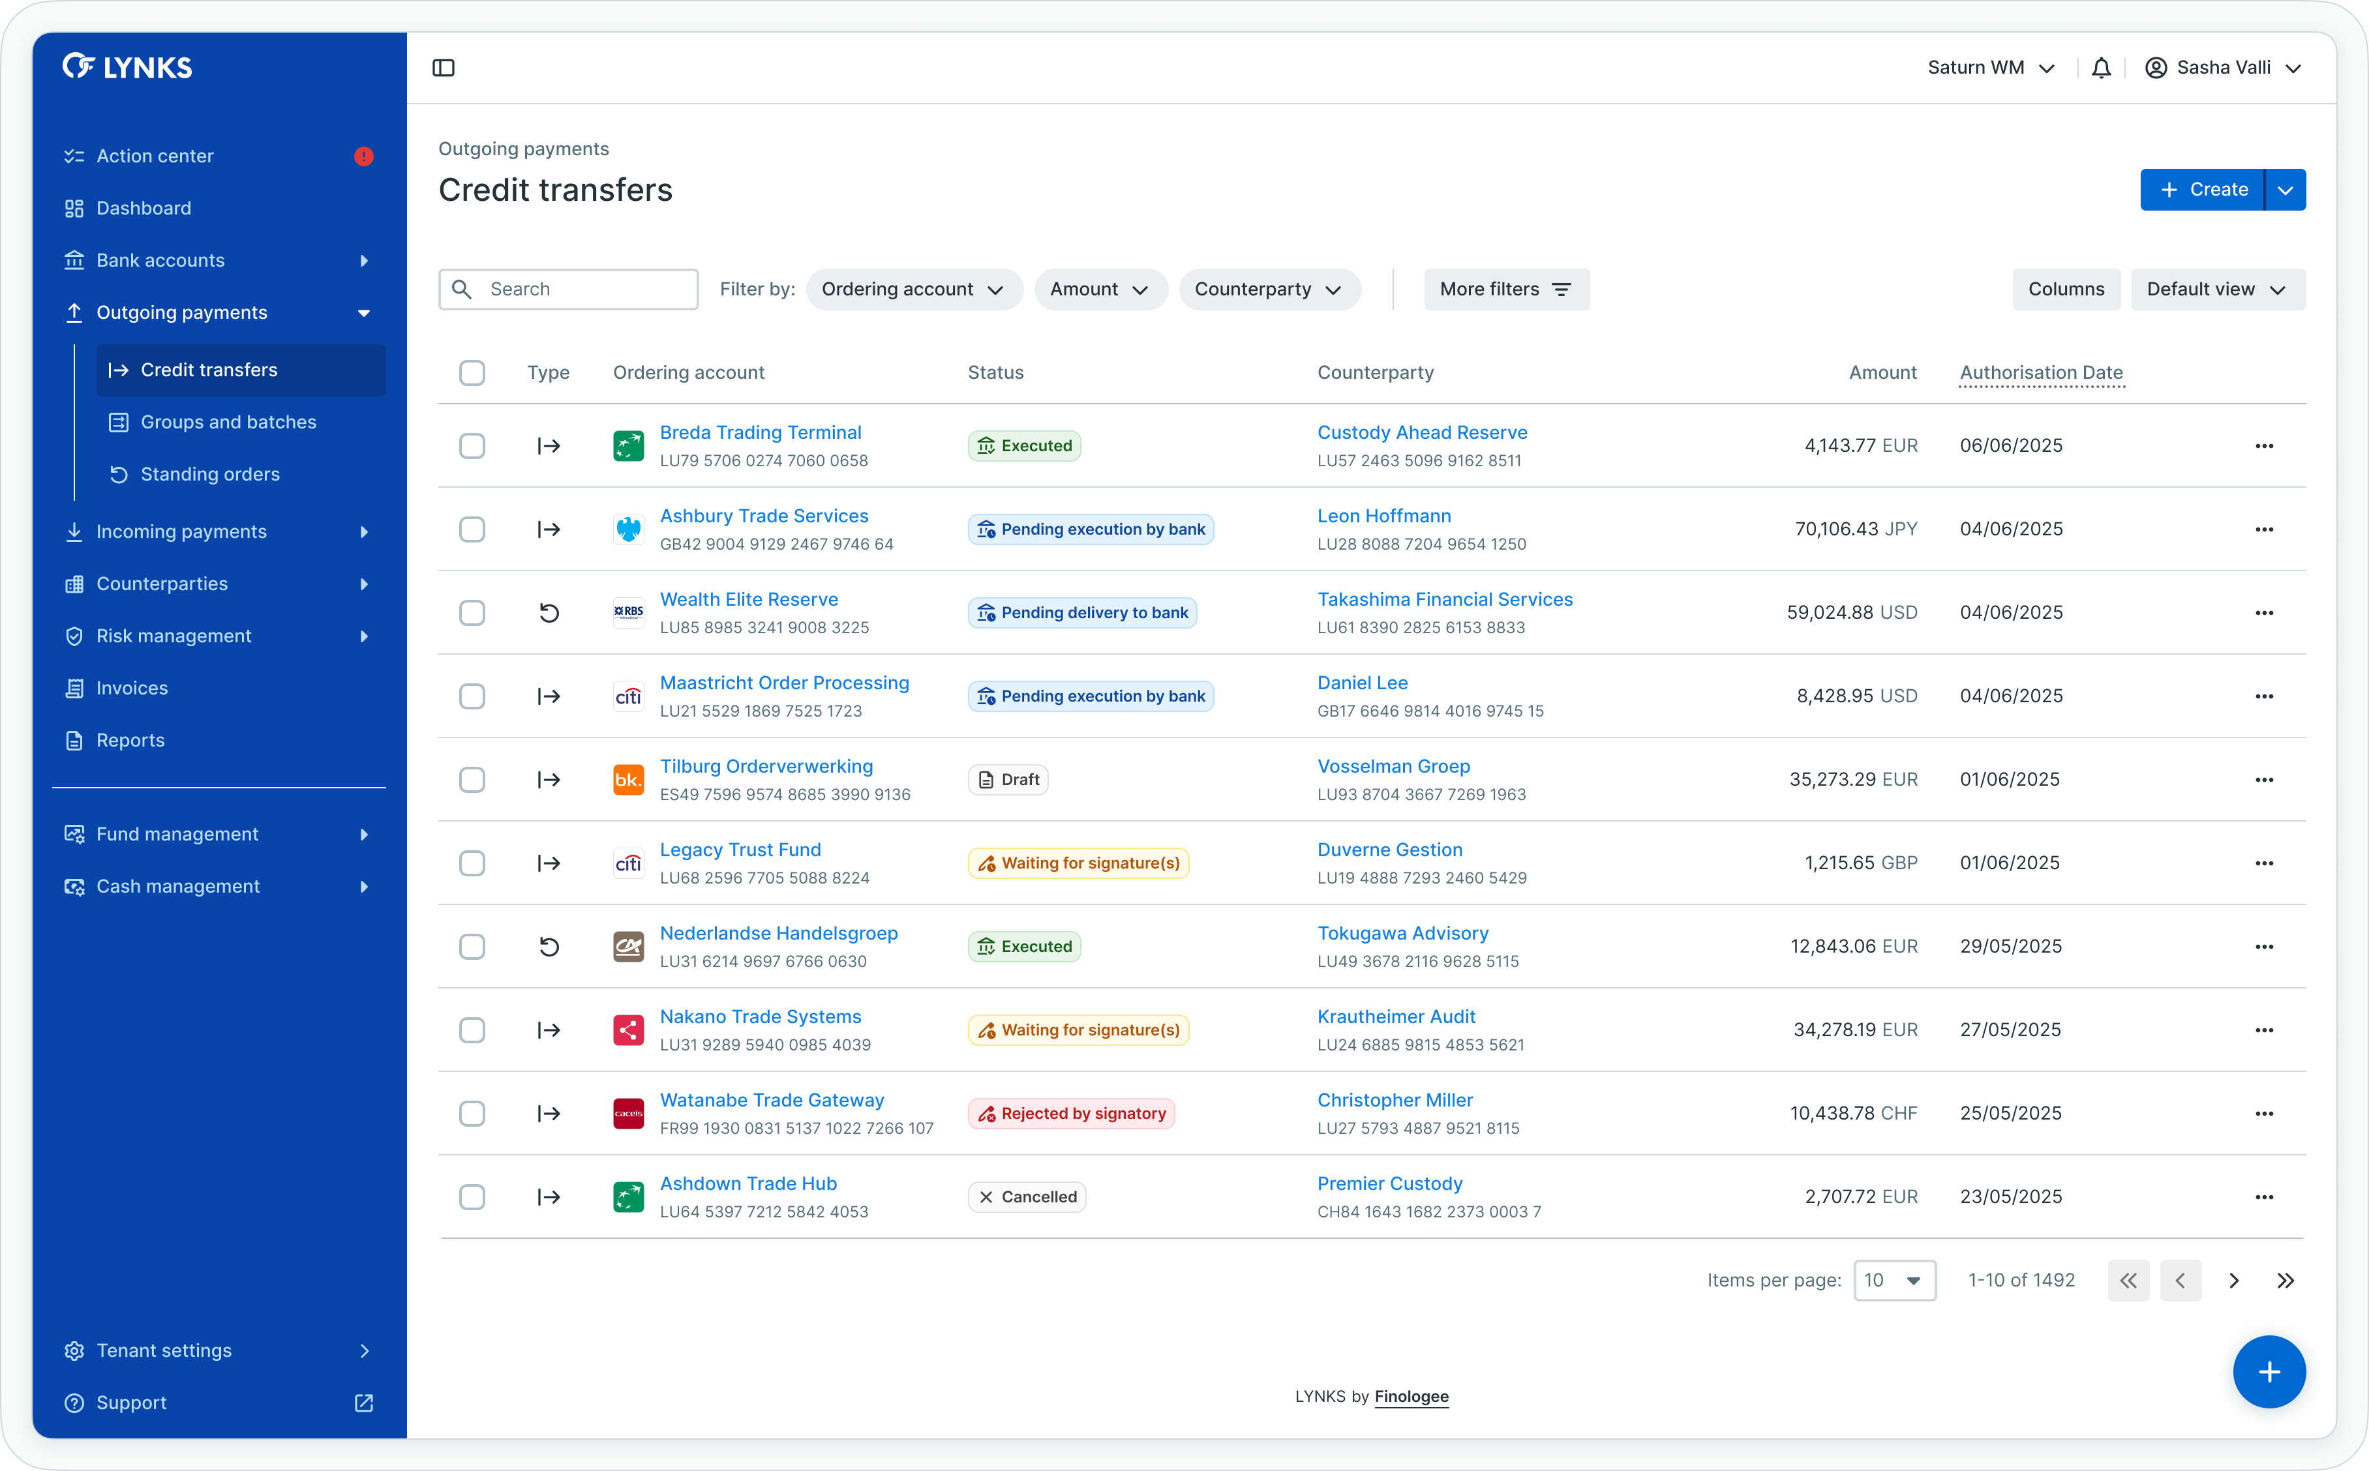Expand the Create button arrow menu
2369x1471 pixels.
[x=2284, y=190]
